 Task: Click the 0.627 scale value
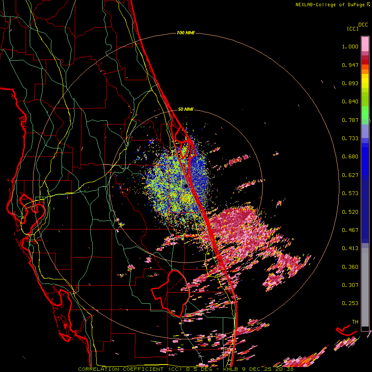350,175
